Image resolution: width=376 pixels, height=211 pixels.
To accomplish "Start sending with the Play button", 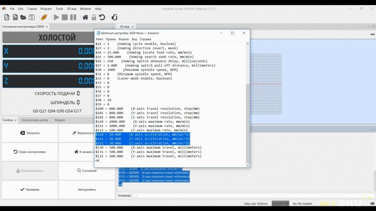I will pos(56,17).
